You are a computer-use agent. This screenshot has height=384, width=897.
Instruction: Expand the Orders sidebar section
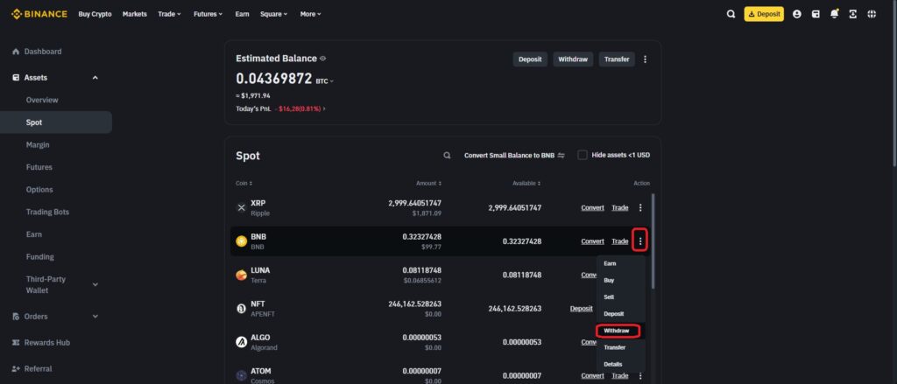click(x=95, y=317)
